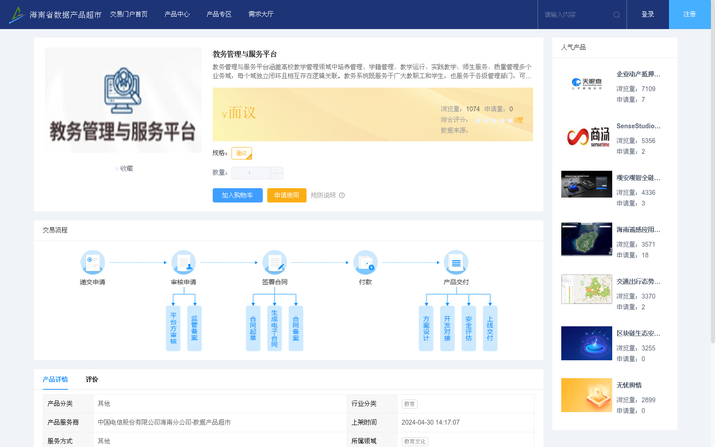Click the favorite star icon
715x447 pixels.
tap(117, 169)
